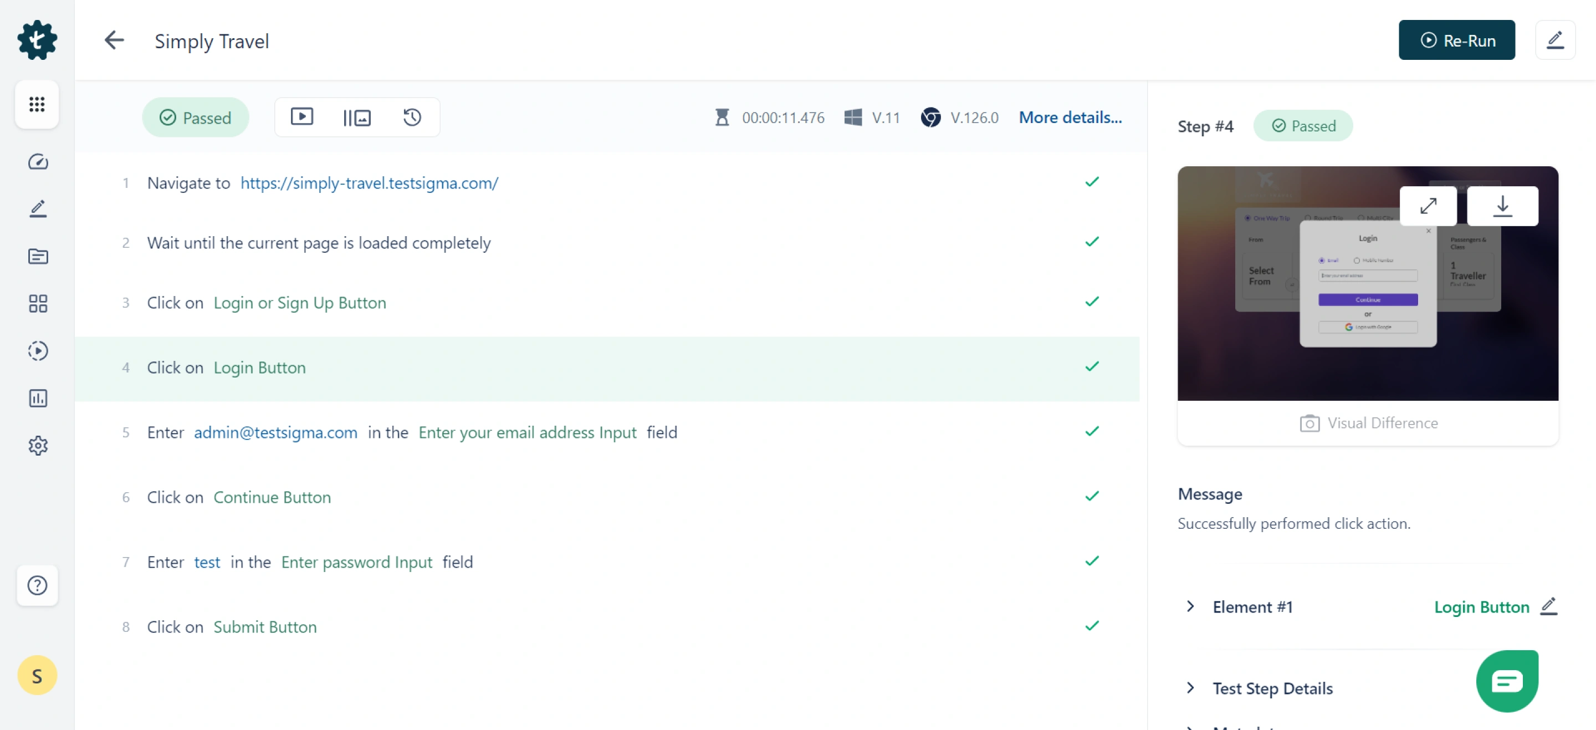Open the test suites folder icon
The width and height of the screenshot is (1596, 730).
point(37,256)
